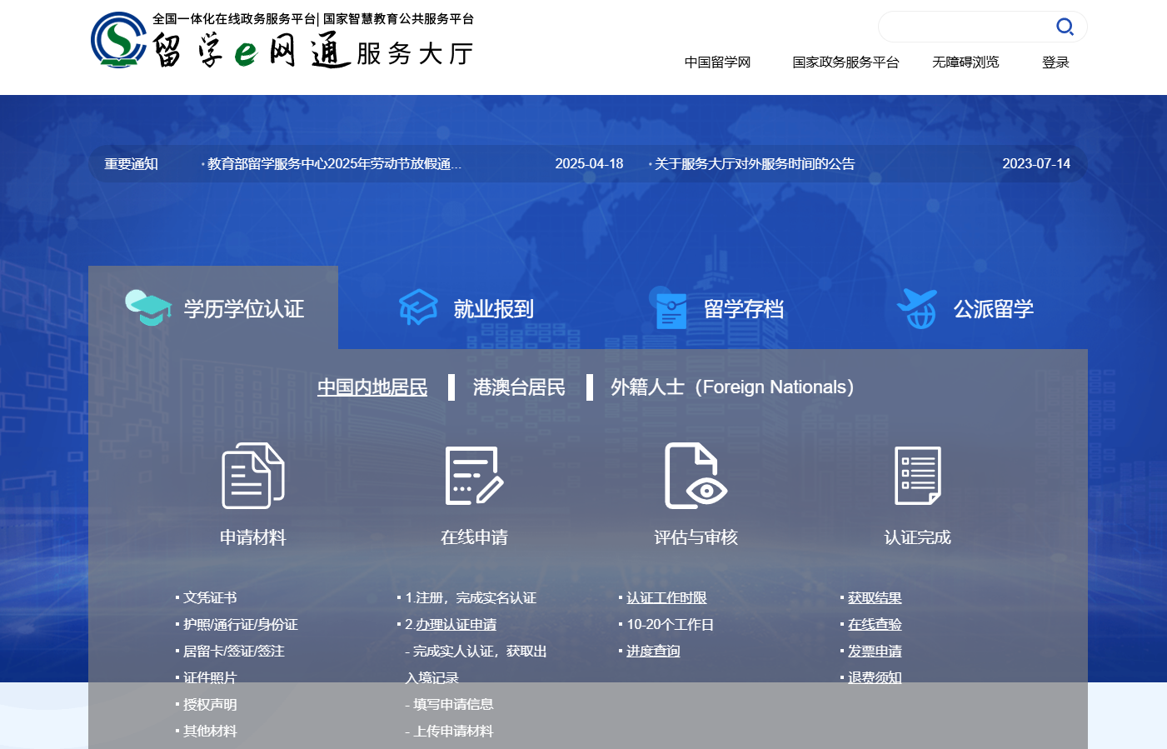Viewport: 1167px width, 749px height.
Task: Open the 2025年劳动节放假通知 announcement
Action: click(x=333, y=164)
